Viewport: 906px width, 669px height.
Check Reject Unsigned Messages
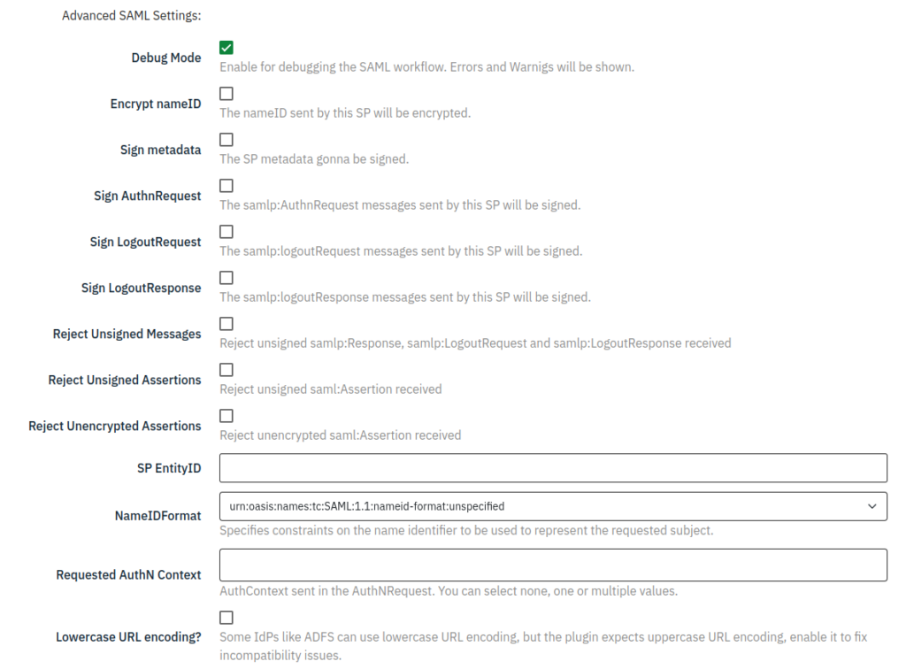pos(226,324)
